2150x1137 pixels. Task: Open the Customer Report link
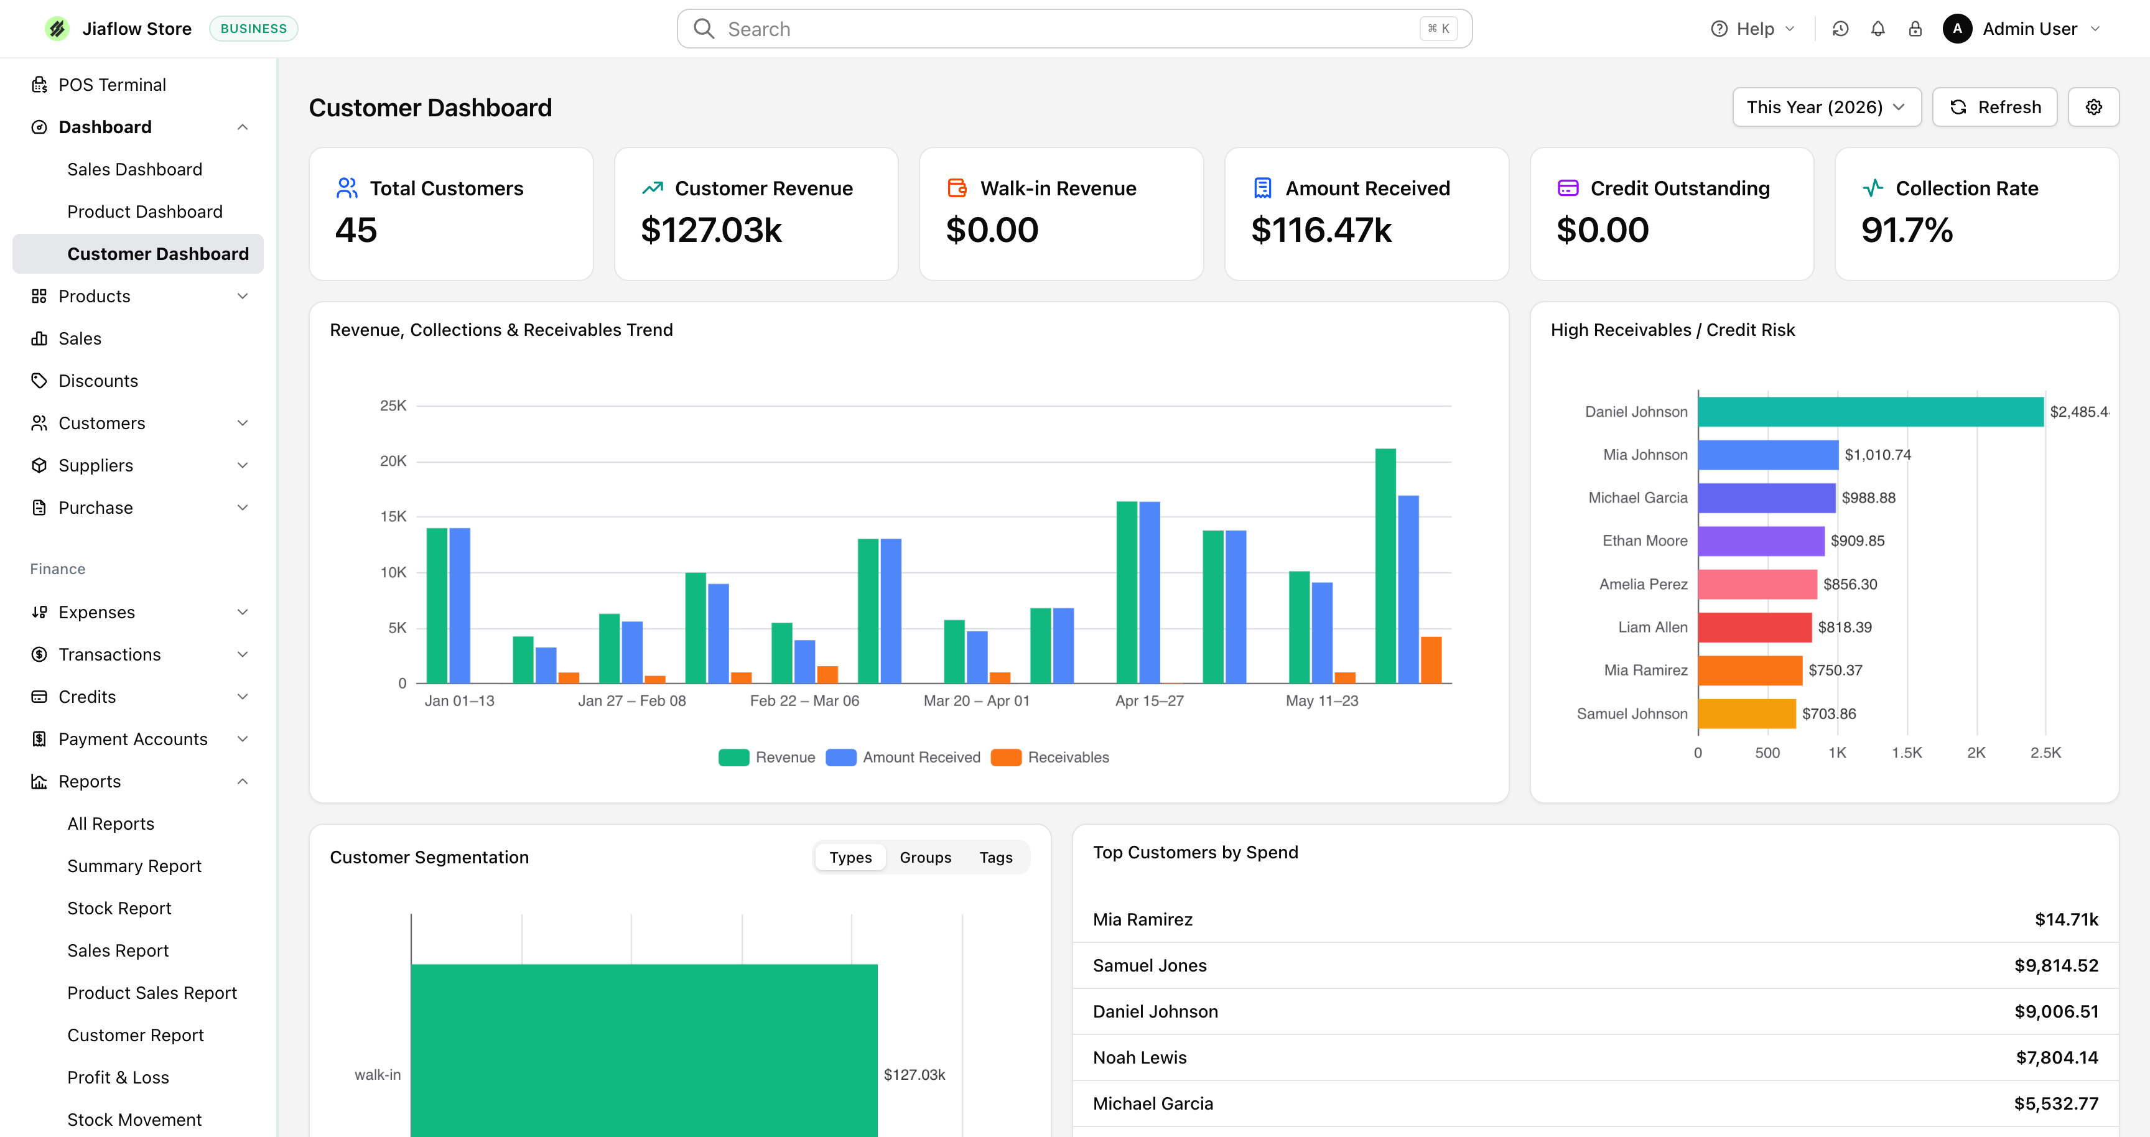click(x=135, y=1034)
